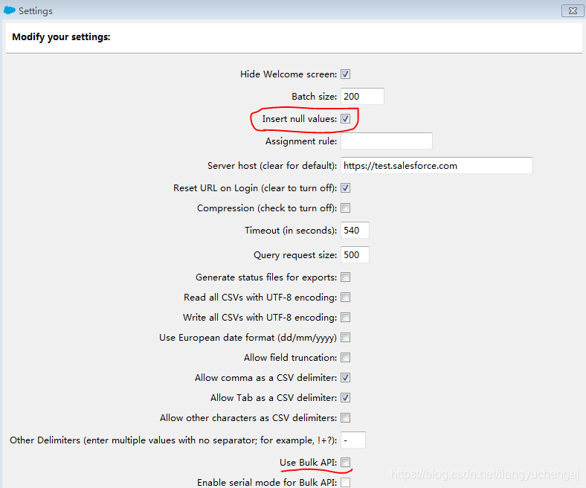Click the Server host URL field
Viewport: 586px width, 488px height.
point(437,166)
